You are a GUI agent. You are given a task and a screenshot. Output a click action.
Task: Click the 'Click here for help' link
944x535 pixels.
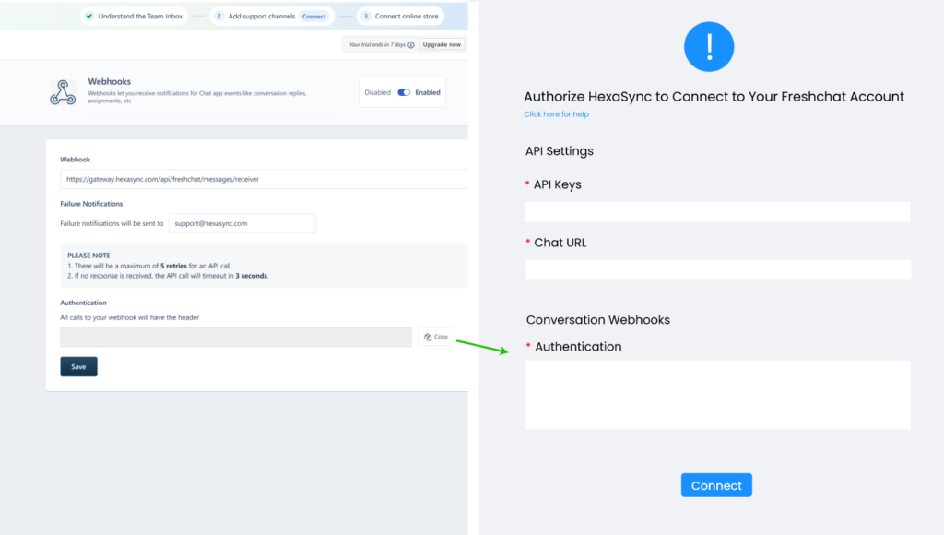556,113
